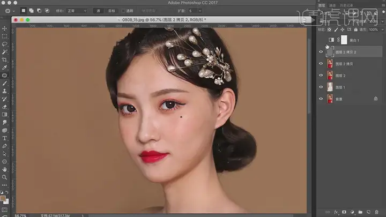Add a layer mask
386x217 pixels.
point(344,212)
